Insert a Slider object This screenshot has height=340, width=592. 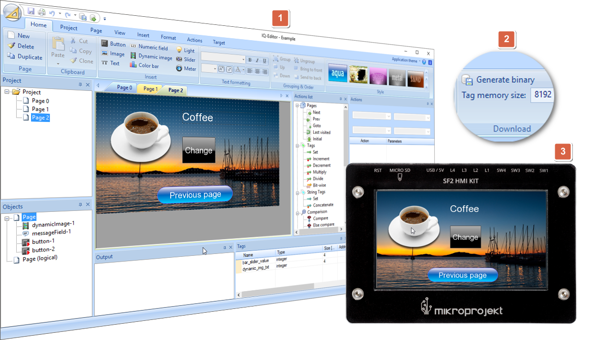click(186, 59)
